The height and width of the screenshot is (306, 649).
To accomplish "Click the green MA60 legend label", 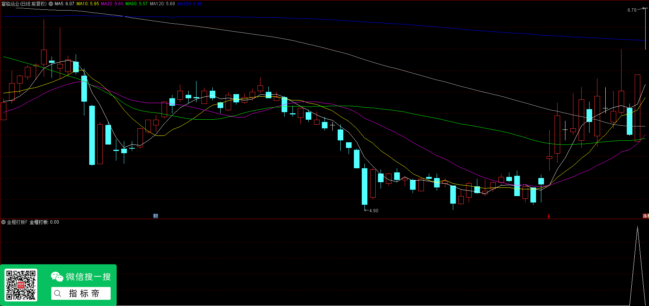I will [136, 4].
